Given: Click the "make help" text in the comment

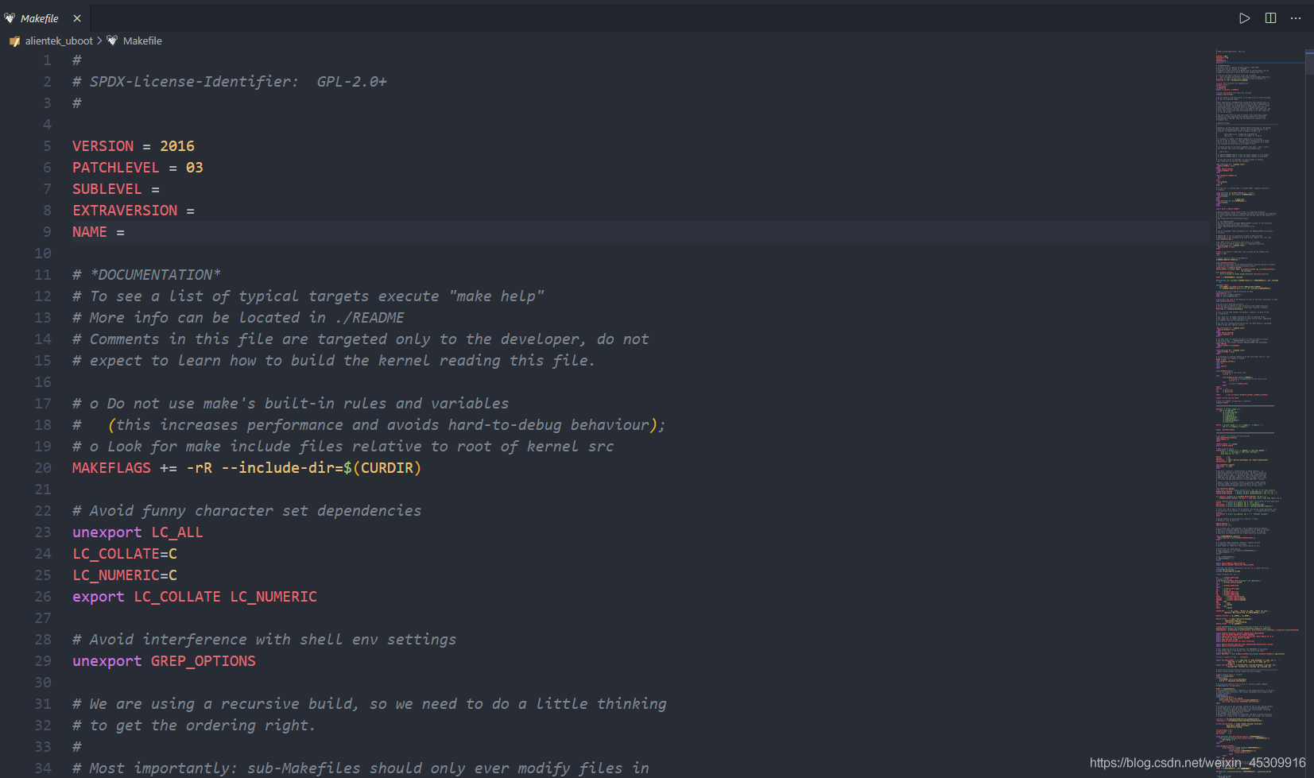Looking at the screenshot, I should 497,296.
